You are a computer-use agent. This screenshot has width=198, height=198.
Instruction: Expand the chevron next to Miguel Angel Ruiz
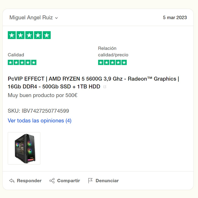(x=56, y=18)
